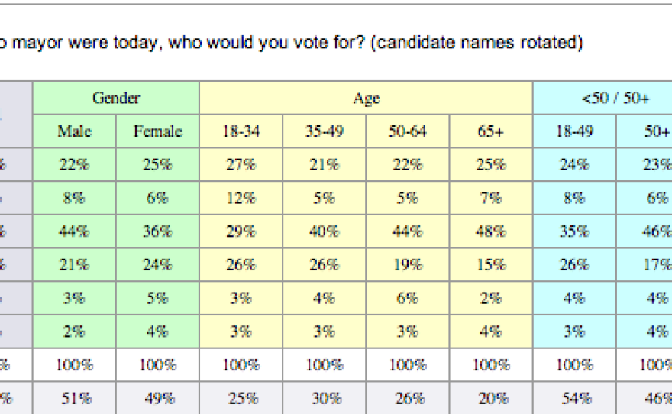
Task: Select the Female column header
Action: [x=157, y=131]
